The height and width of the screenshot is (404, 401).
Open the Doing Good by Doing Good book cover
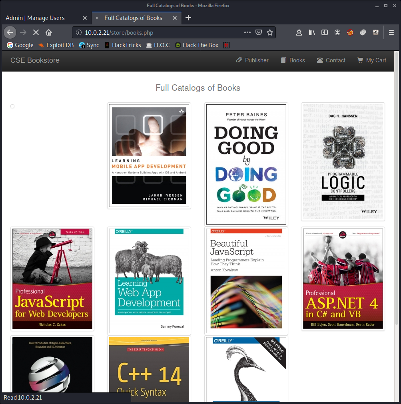click(x=246, y=164)
